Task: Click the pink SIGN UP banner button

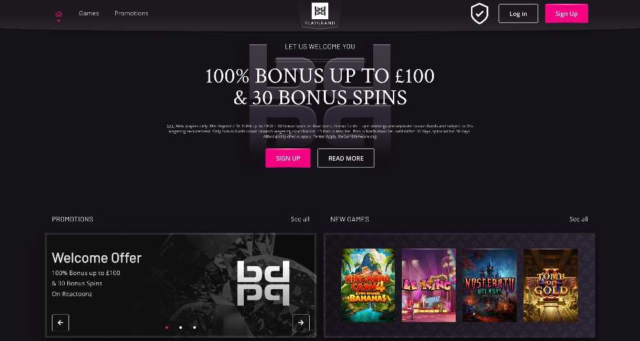Action: pyautogui.click(x=288, y=158)
